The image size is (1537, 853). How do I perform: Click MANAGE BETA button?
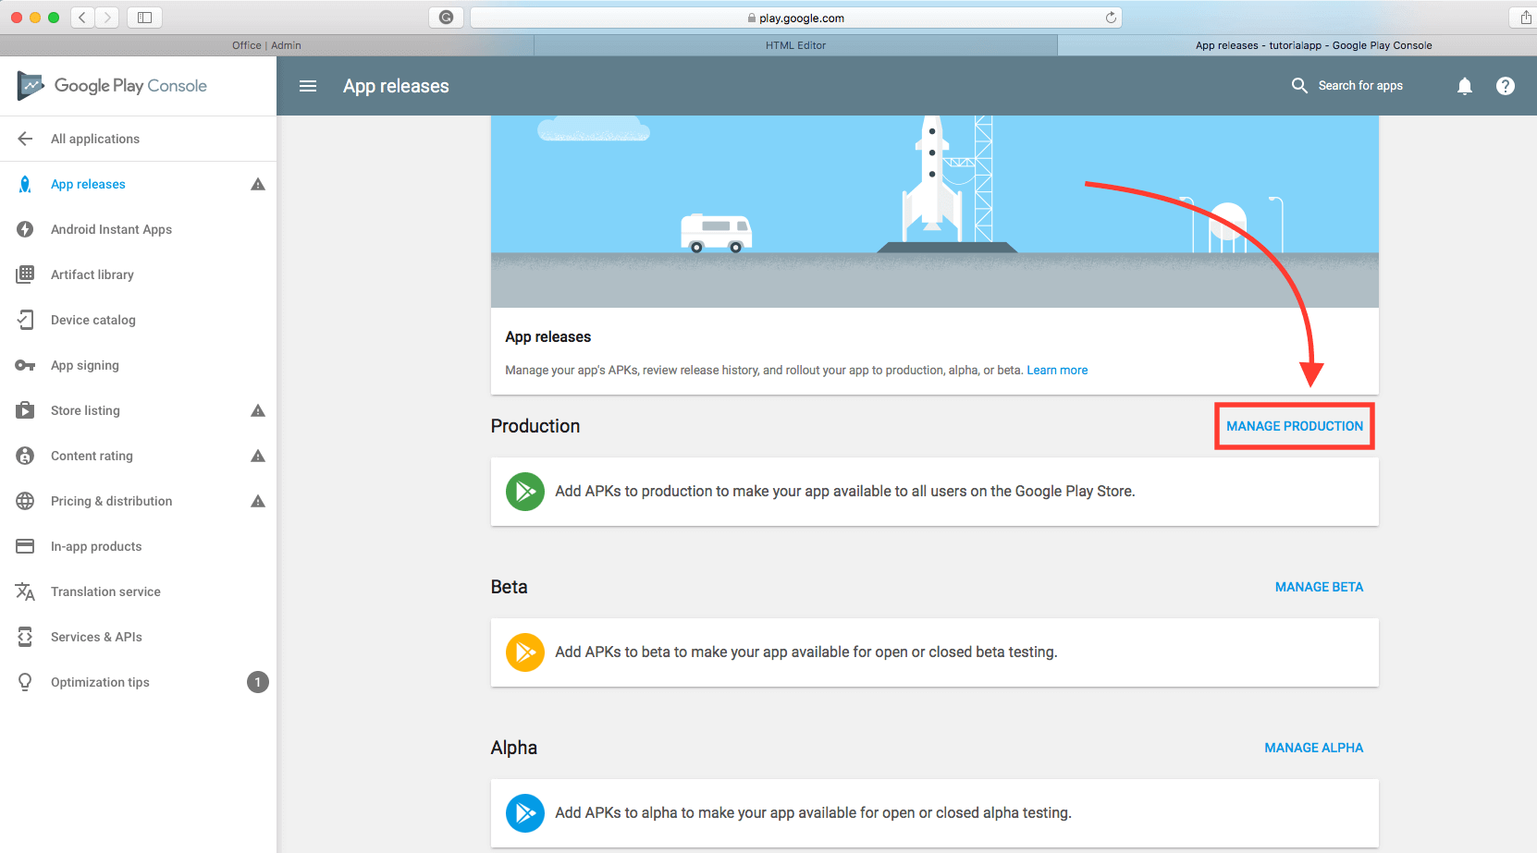pos(1319,587)
